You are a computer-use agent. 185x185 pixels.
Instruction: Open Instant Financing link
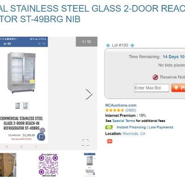pos(131,127)
